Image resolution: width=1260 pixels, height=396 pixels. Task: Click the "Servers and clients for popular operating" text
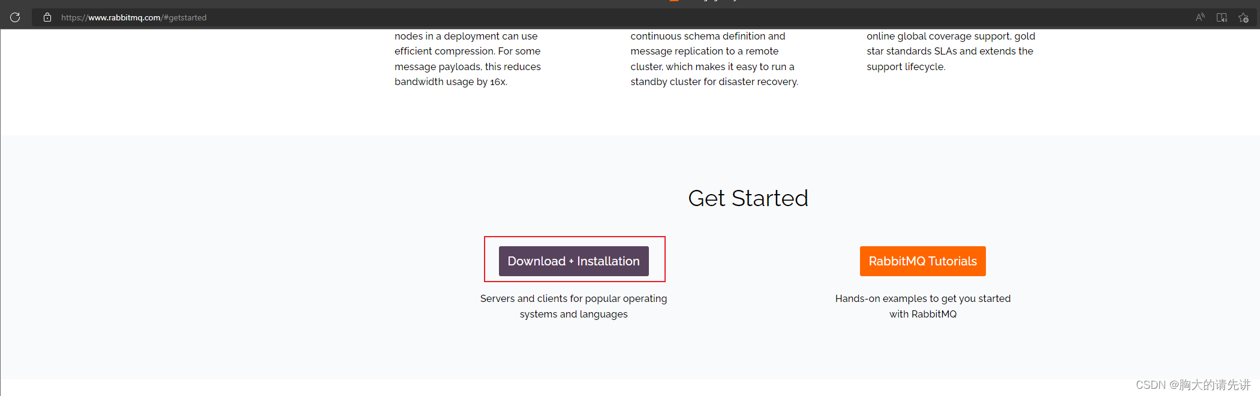pyautogui.click(x=574, y=298)
